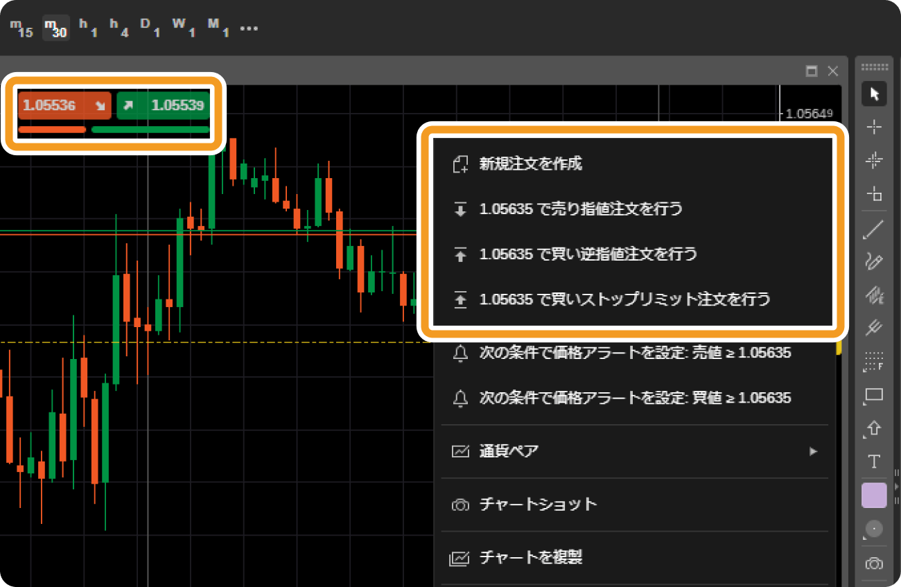Switch to the h1 timeframe
The height and width of the screenshot is (587, 901).
pyautogui.click(x=88, y=28)
